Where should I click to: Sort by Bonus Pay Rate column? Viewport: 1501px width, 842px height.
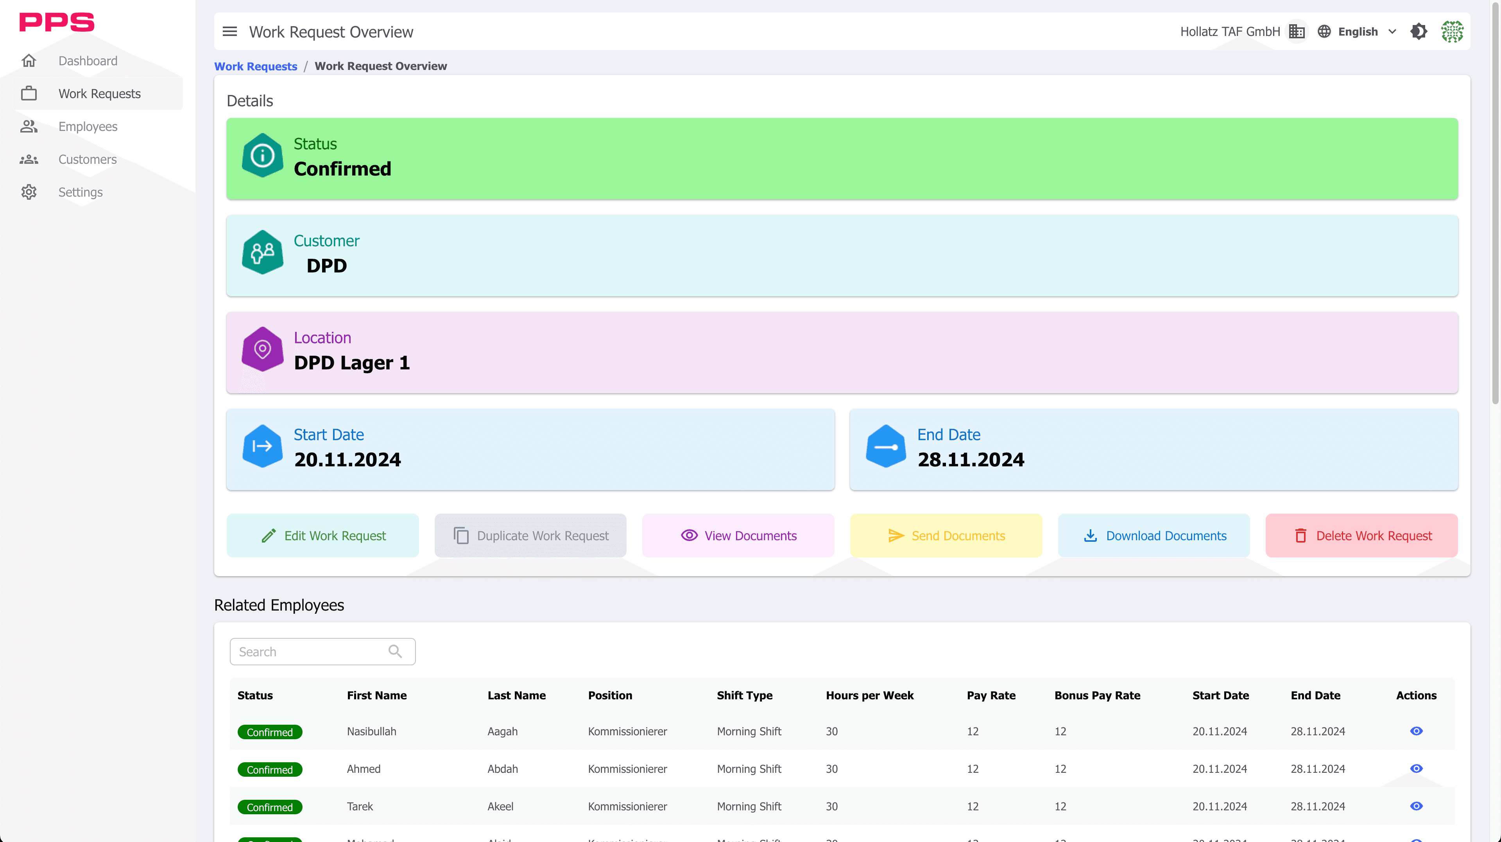[x=1097, y=695]
